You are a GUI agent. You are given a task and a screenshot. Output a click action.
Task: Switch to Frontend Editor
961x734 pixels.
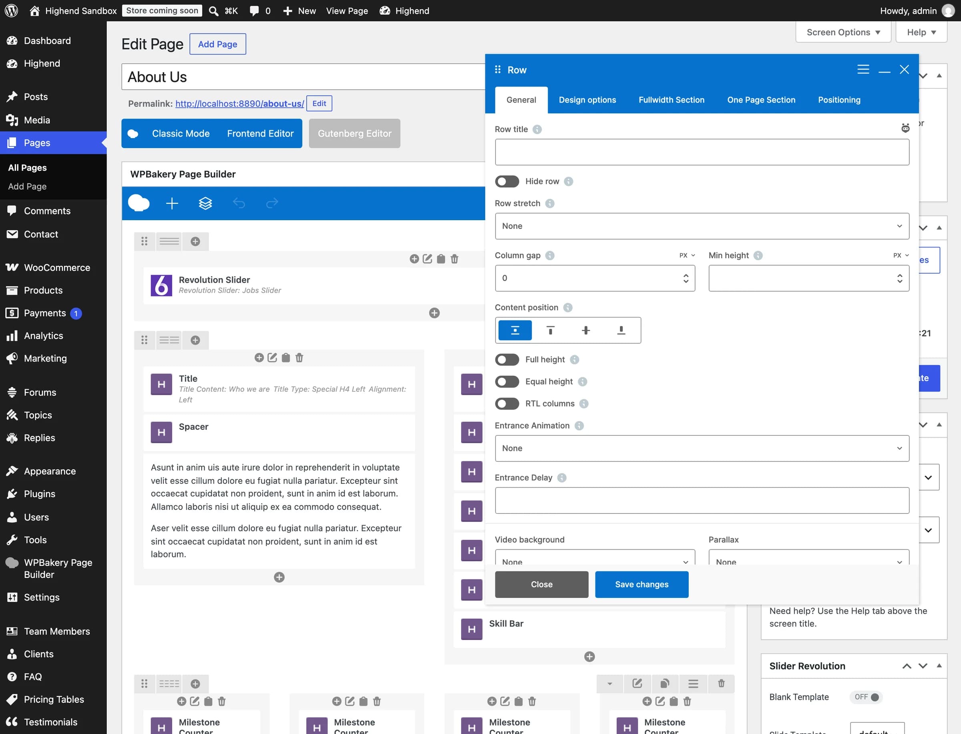pos(260,134)
